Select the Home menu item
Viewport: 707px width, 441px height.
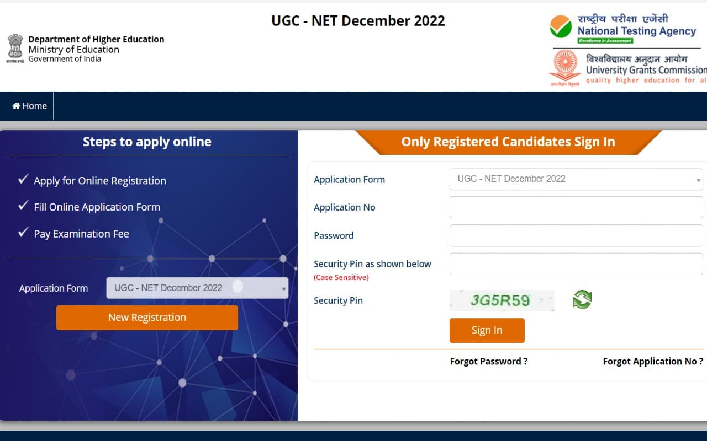click(29, 105)
